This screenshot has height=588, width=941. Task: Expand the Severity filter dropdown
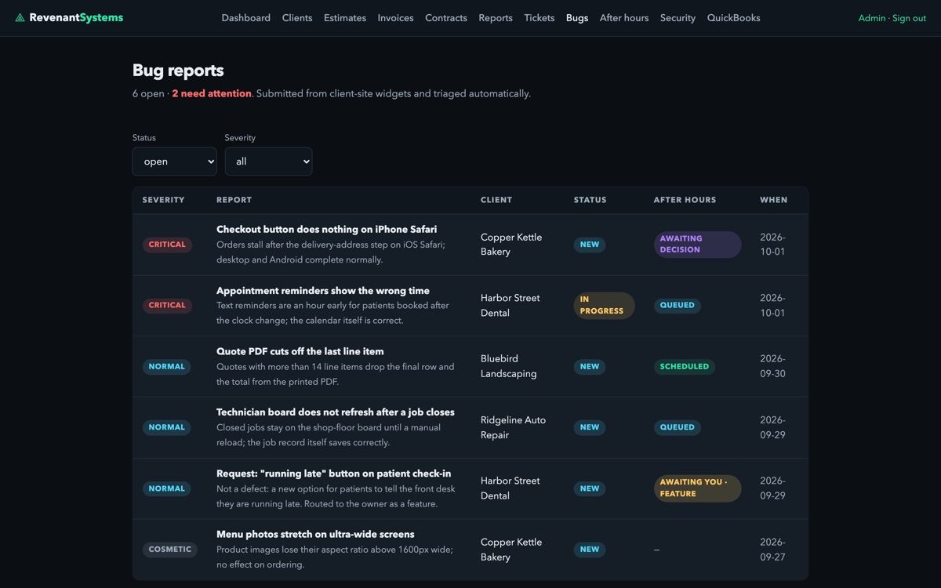coord(269,162)
